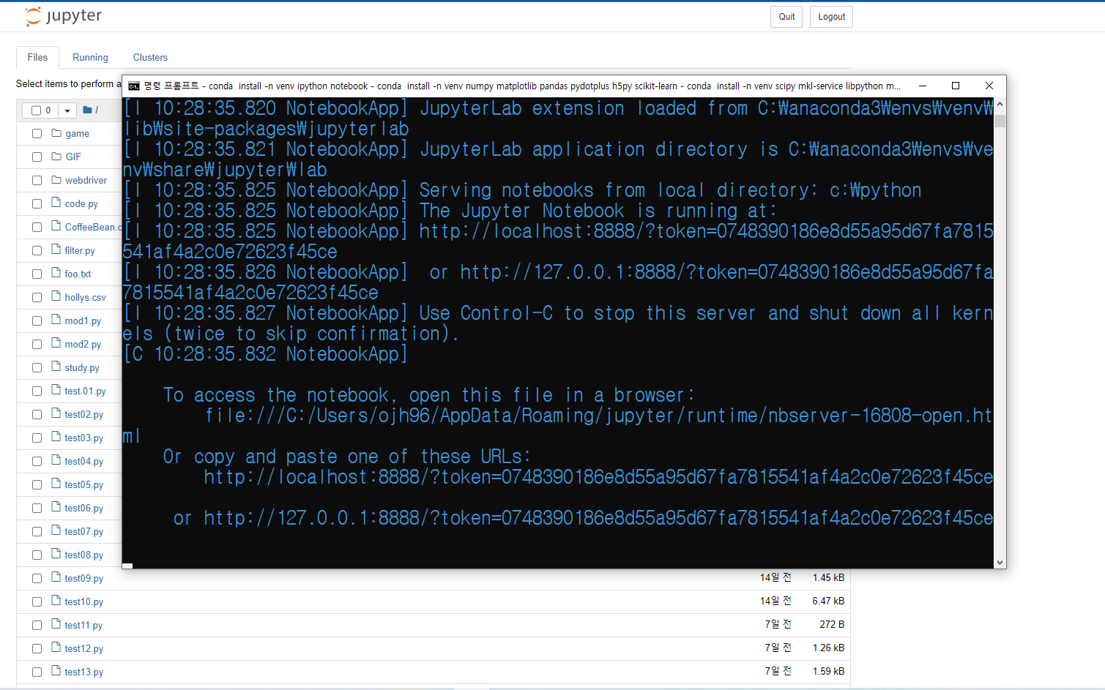
Task: Click the mod1.py file icon
Action: [x=56, y=320]
